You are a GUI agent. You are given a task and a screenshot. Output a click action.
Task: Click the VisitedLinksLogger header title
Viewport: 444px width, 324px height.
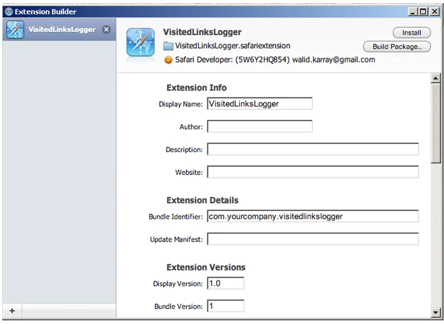(x=202, y=32)
